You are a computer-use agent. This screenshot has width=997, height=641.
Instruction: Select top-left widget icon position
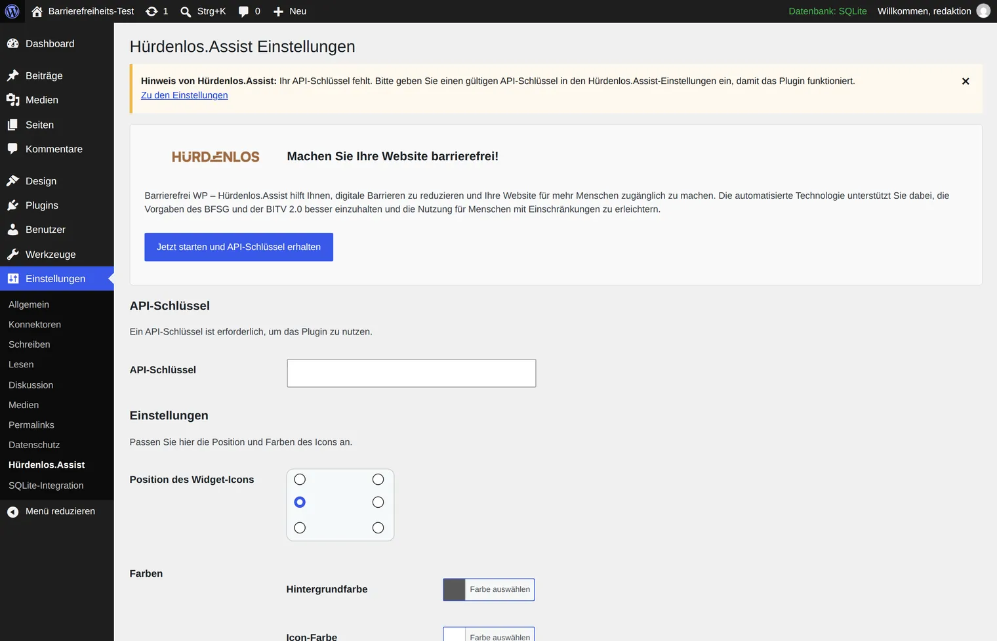300,480
